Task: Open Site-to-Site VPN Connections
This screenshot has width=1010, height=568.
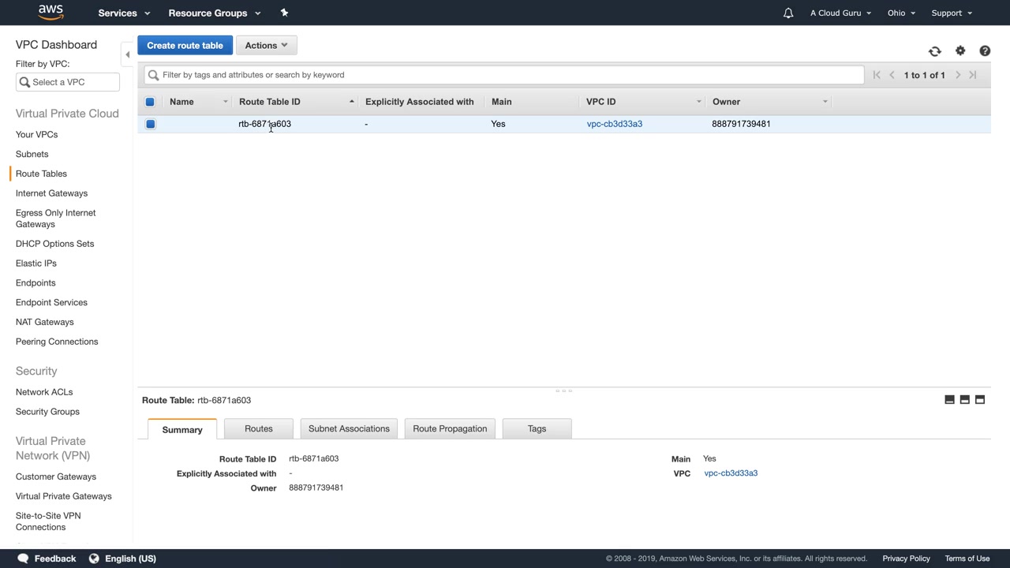Action: tap(48, 521)
